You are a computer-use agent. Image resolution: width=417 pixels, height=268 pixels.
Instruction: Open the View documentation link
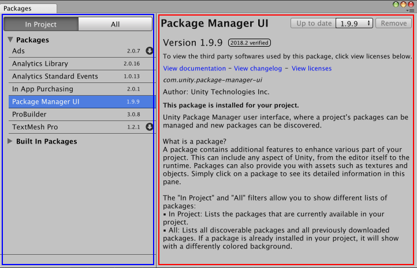click(x=195, y=69)
